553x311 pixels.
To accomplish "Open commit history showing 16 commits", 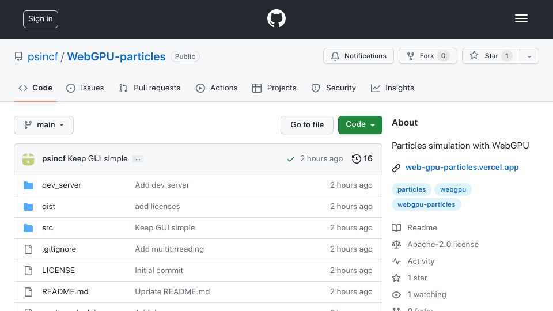I will (x=362, y=159).
